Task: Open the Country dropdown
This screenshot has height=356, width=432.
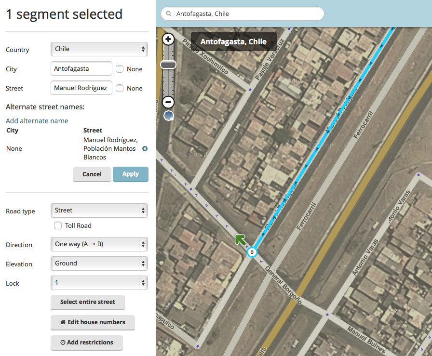Action: pos(99,49)
